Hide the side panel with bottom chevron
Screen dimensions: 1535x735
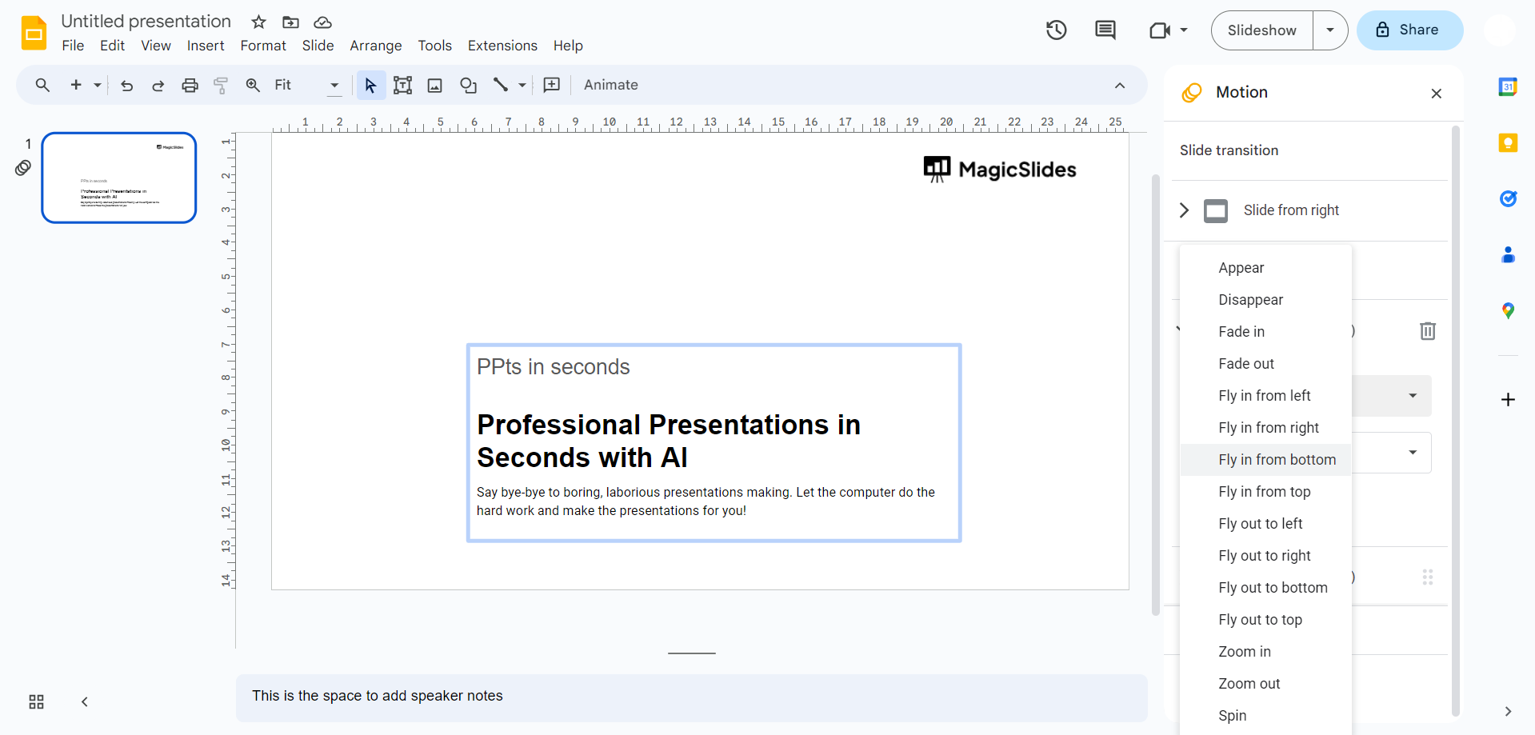click(x=1508, y=711)
